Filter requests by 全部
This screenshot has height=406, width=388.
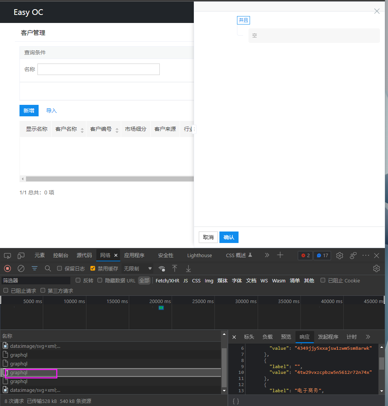coord(144,280)
